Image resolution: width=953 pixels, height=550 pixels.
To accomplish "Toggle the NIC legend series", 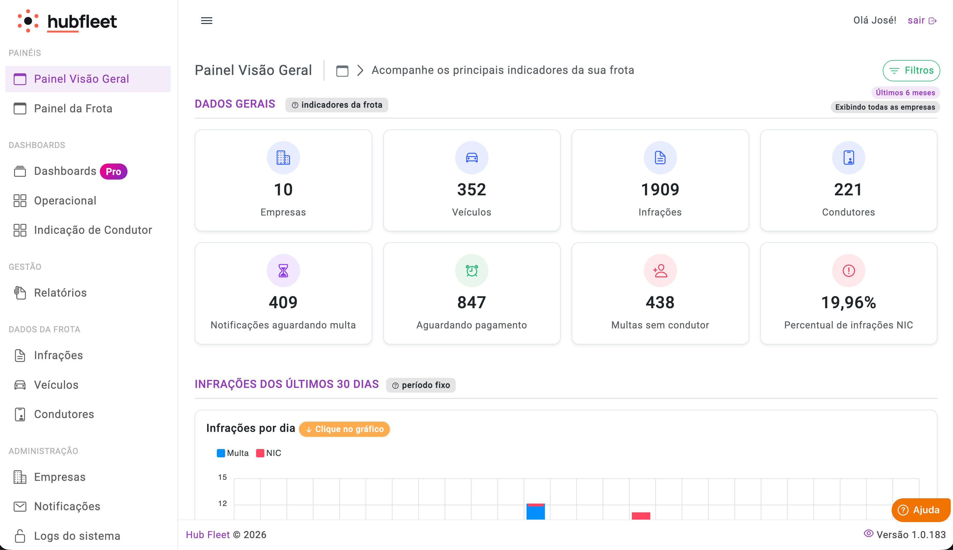I will click(269, 453).
